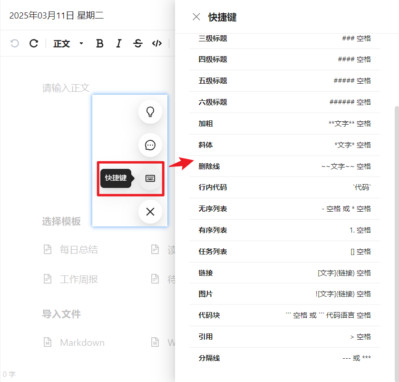399x382 pixels.
Task: Open the chat feedback floating button
Action: (x=150, y=145)
